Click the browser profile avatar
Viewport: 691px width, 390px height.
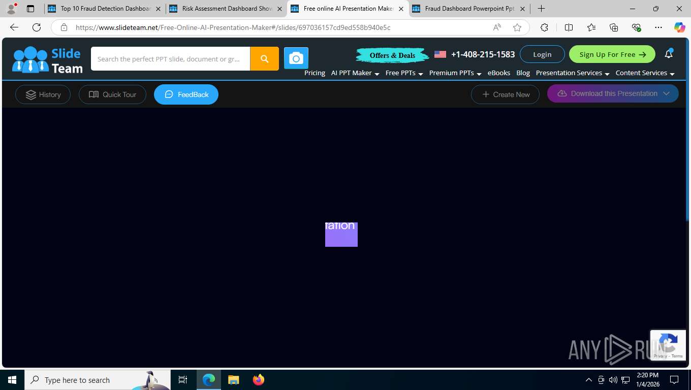(x=11, y=9)
